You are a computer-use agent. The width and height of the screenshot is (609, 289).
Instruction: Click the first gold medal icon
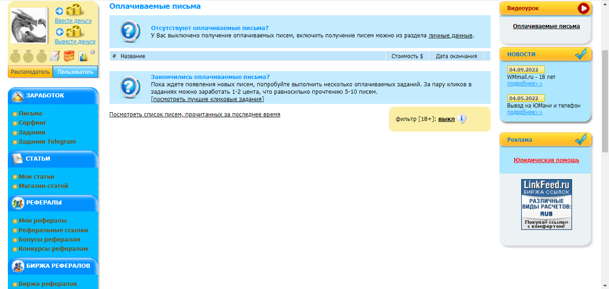point(16,56)
